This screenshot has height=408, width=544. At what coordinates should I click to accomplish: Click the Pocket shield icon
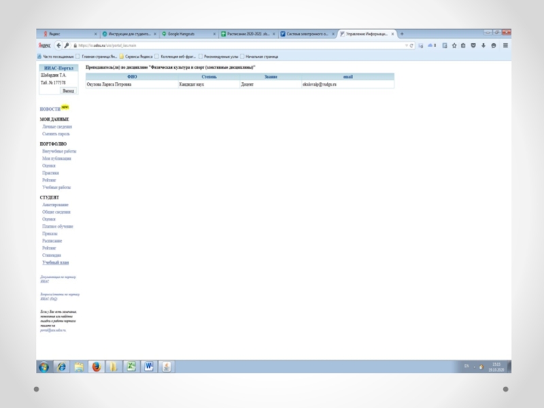click(473, 46)
